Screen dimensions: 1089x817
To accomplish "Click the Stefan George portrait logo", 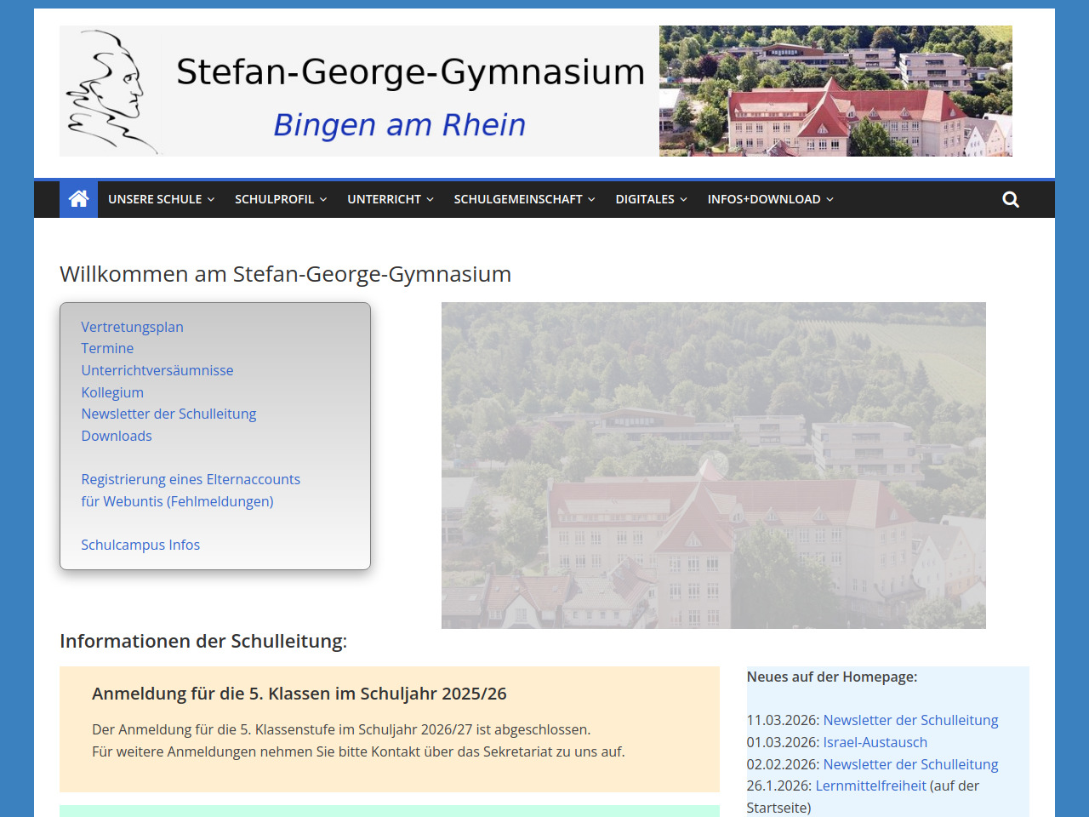I will pyautogui.click(x=109, y=91).
